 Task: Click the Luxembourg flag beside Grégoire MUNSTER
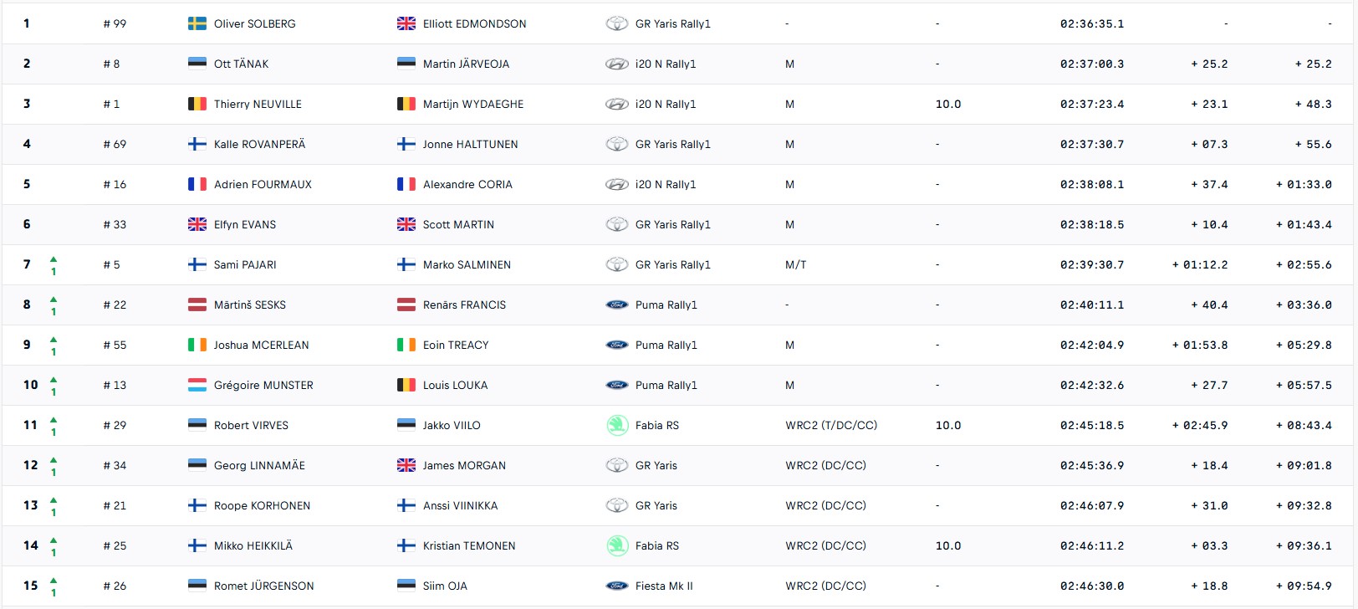[197, 385]
